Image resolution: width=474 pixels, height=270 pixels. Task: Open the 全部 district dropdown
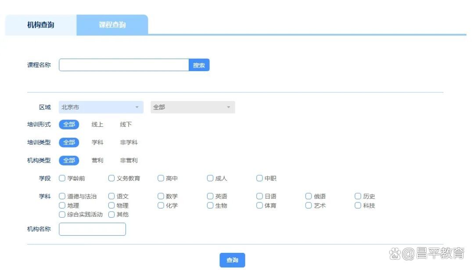tap(193, 107)
